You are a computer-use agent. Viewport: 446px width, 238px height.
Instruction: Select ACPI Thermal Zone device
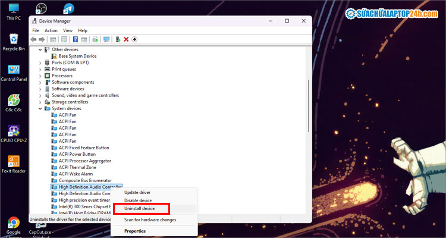(x=74, y=167)
